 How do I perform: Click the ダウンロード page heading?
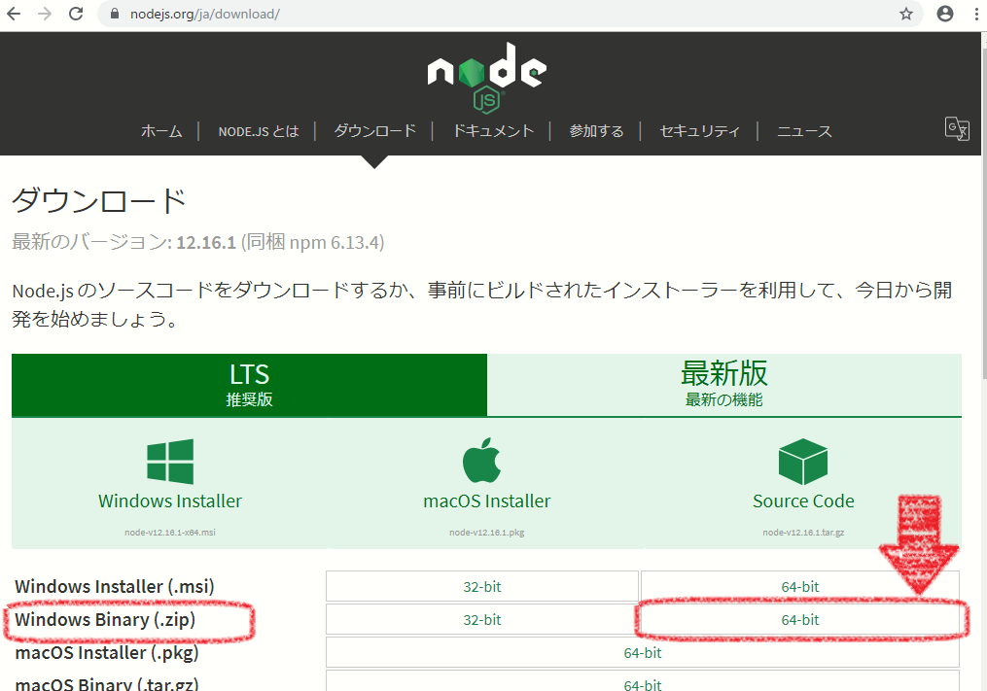(x=99, y=201)
